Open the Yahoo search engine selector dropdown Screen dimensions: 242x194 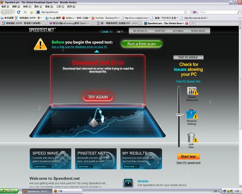(196, 12)
